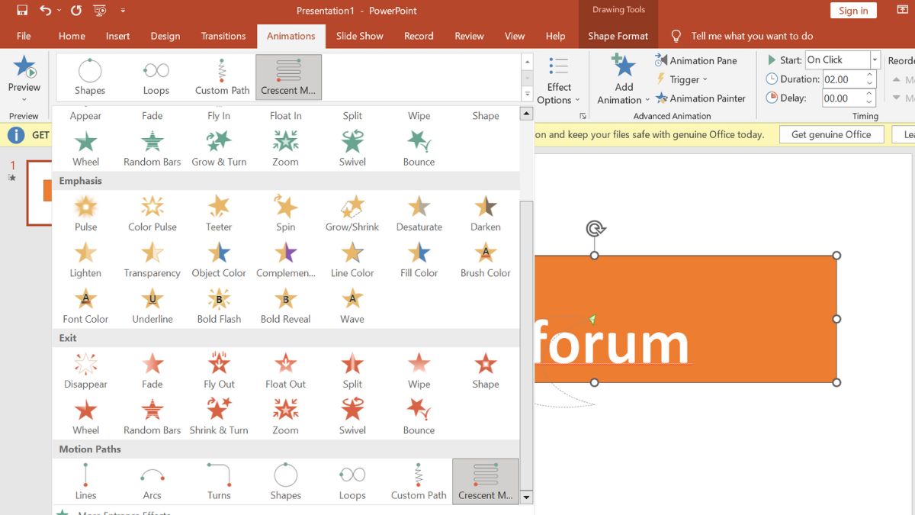Launch the Animation group dialog launcher
The width and height of the screenshot is (915, 515).
pyautogui.click(x=583, y=116)
